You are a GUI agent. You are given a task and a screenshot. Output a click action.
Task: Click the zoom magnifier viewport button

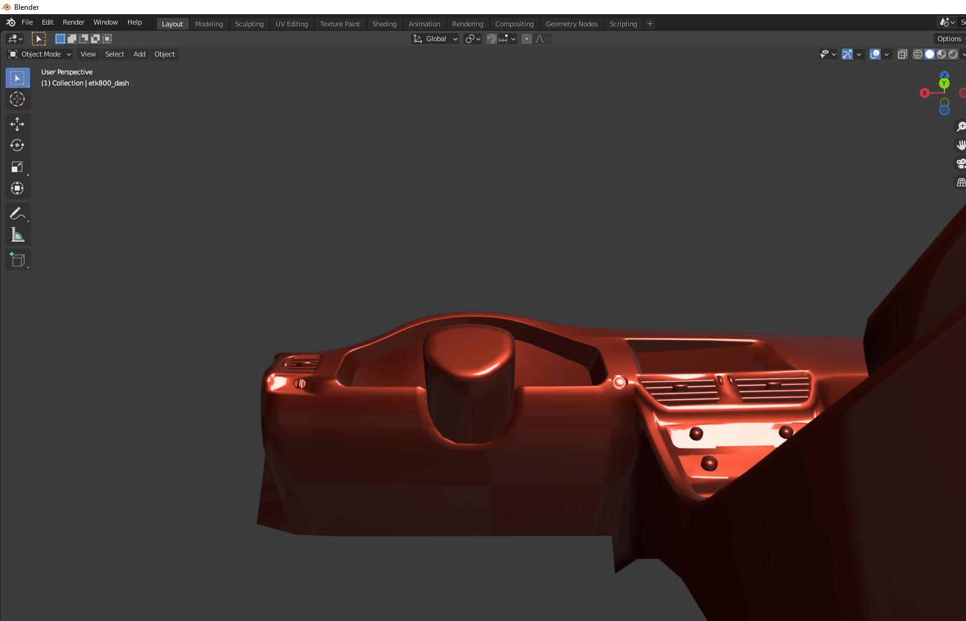pyautogui.click(x=960, y=127)
